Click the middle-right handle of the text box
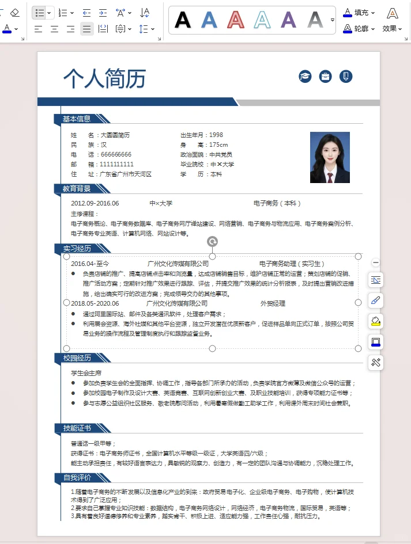 [358, 303]
